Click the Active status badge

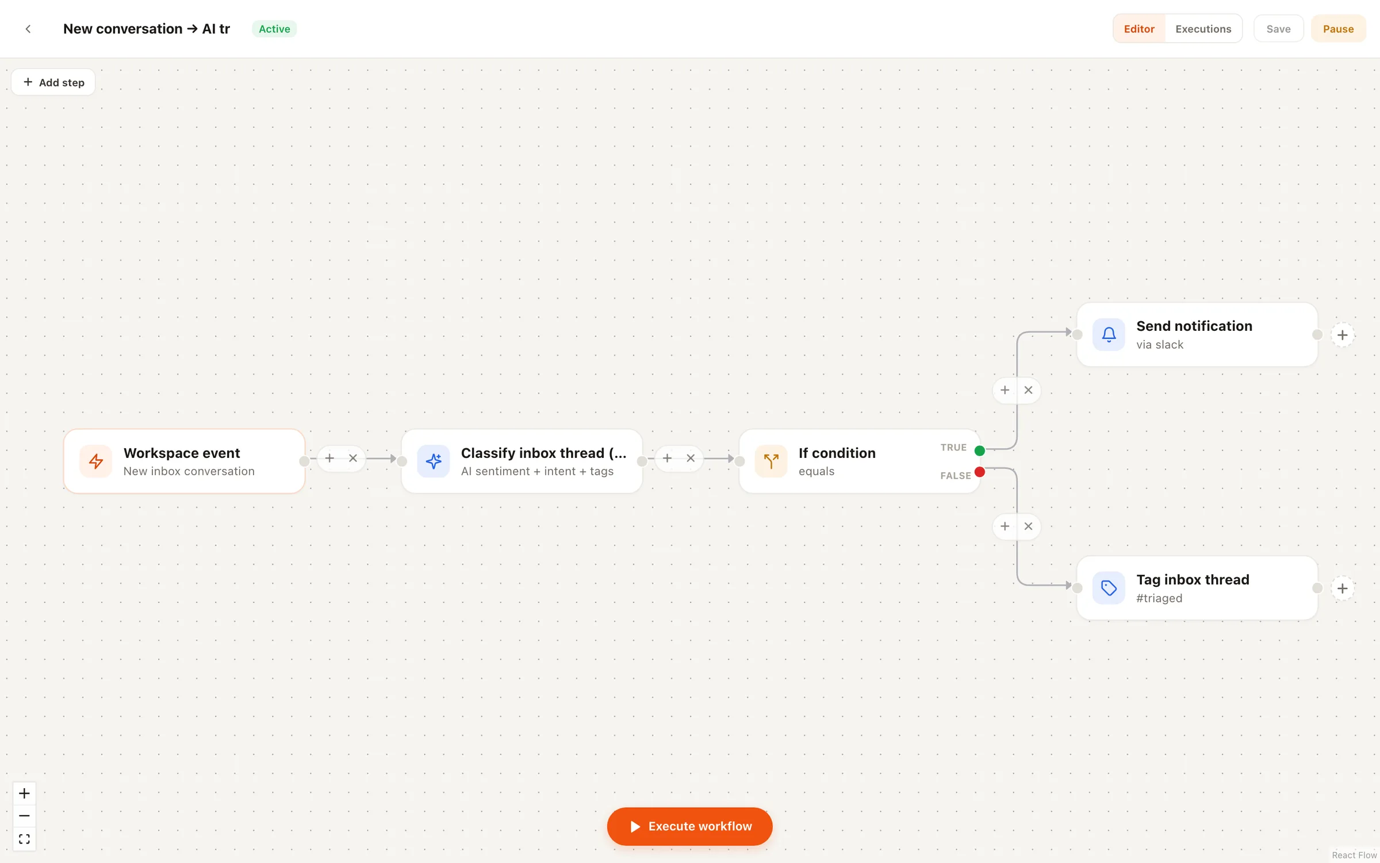pos(274,29)
